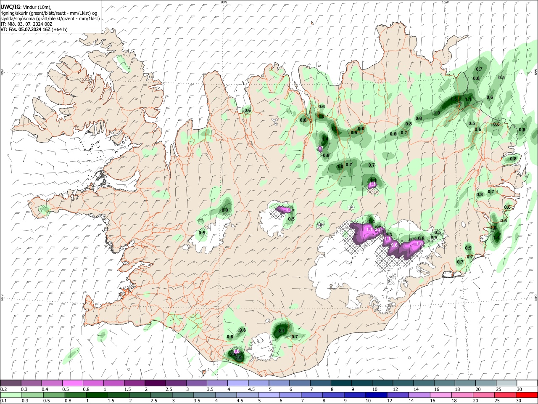Screen dimensions: 538x404
Task: Click the red-pink bottom-row swatch labeled 25
Action: tap(505, 395)
